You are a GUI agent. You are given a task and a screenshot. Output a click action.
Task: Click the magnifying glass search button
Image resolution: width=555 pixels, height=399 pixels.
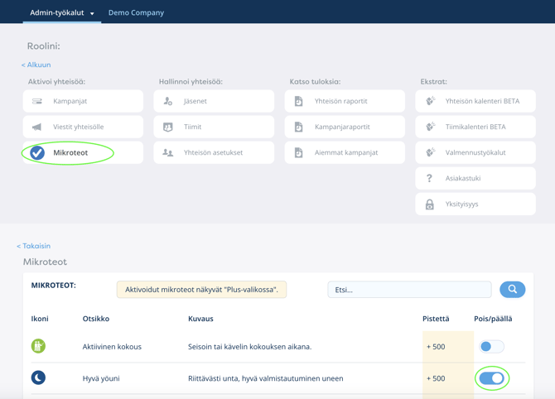tap(513, 290)
